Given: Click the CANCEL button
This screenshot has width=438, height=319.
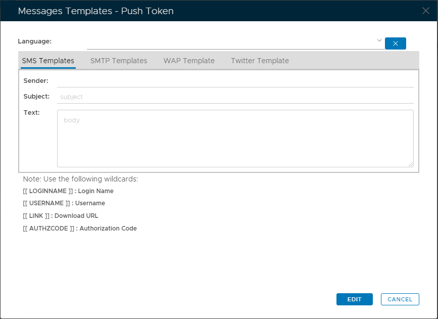Looking at the screenshot, I should [x=400, y=299].
